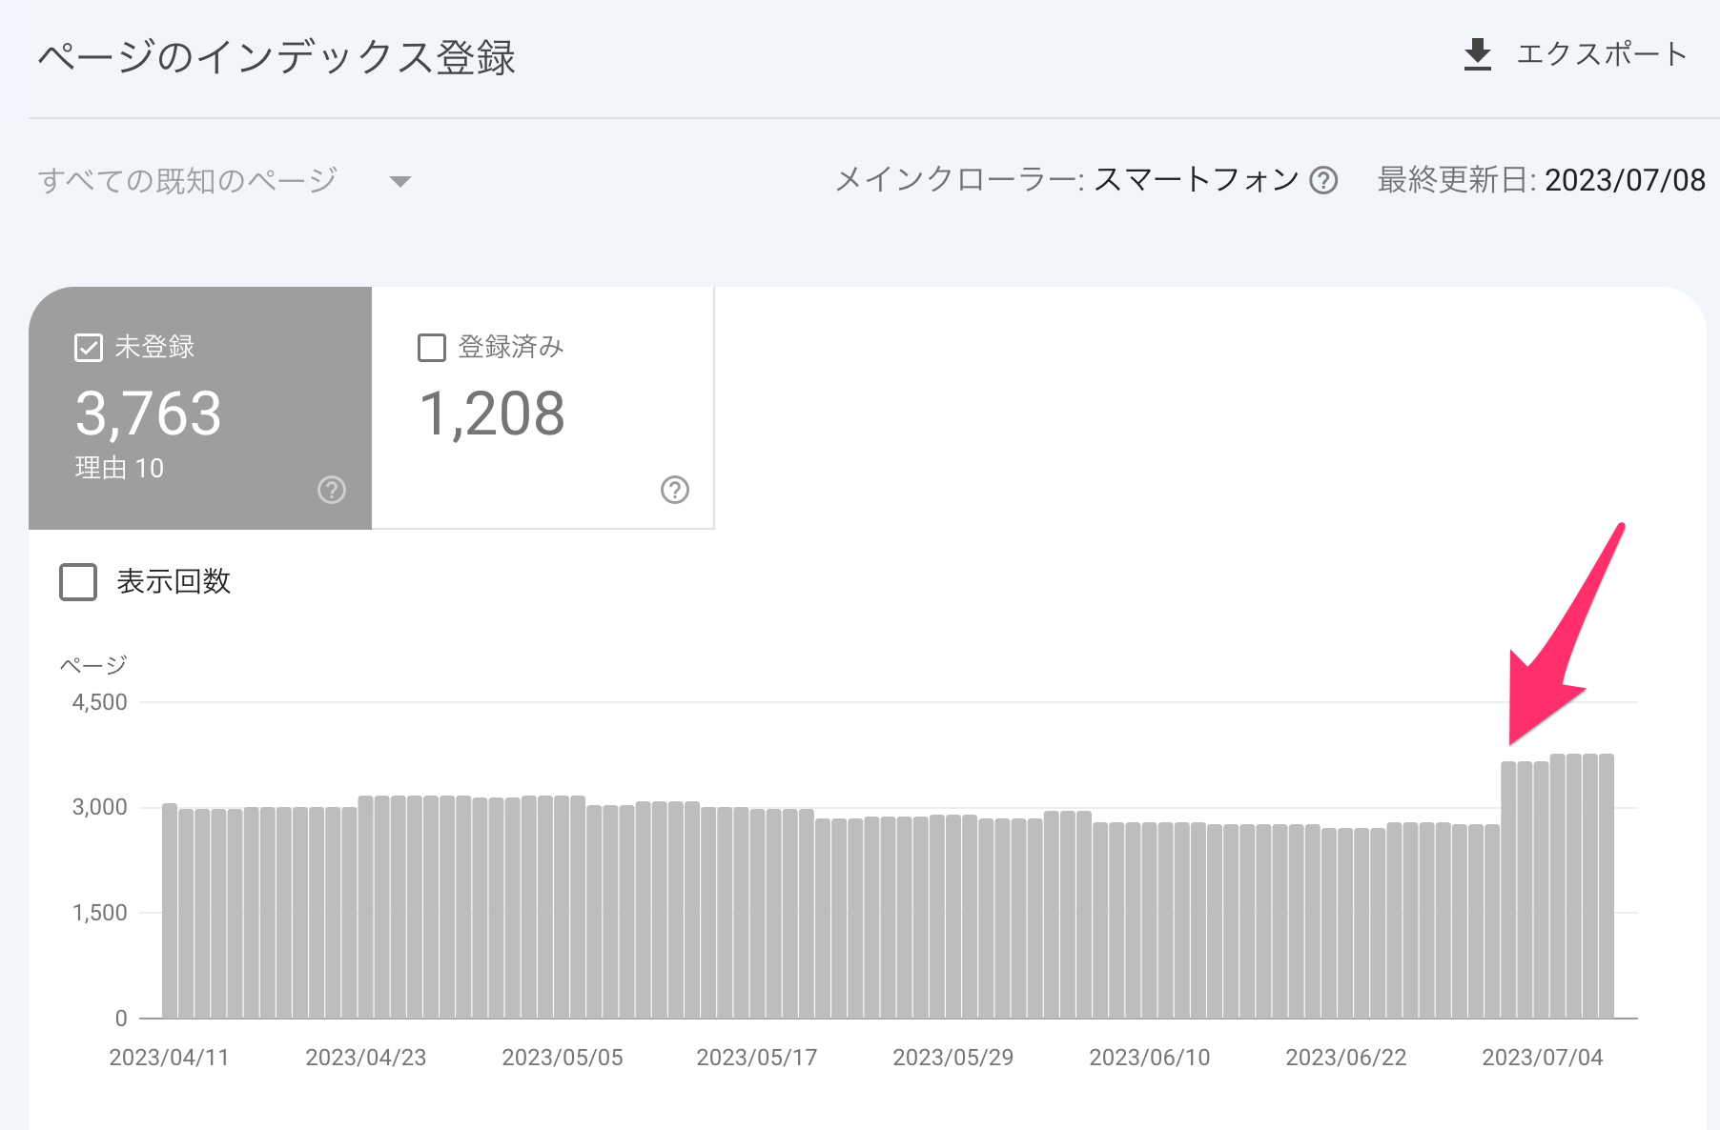
Task: Click the 2023/05/05 axis date label
Action: [x=563, y=1058]
